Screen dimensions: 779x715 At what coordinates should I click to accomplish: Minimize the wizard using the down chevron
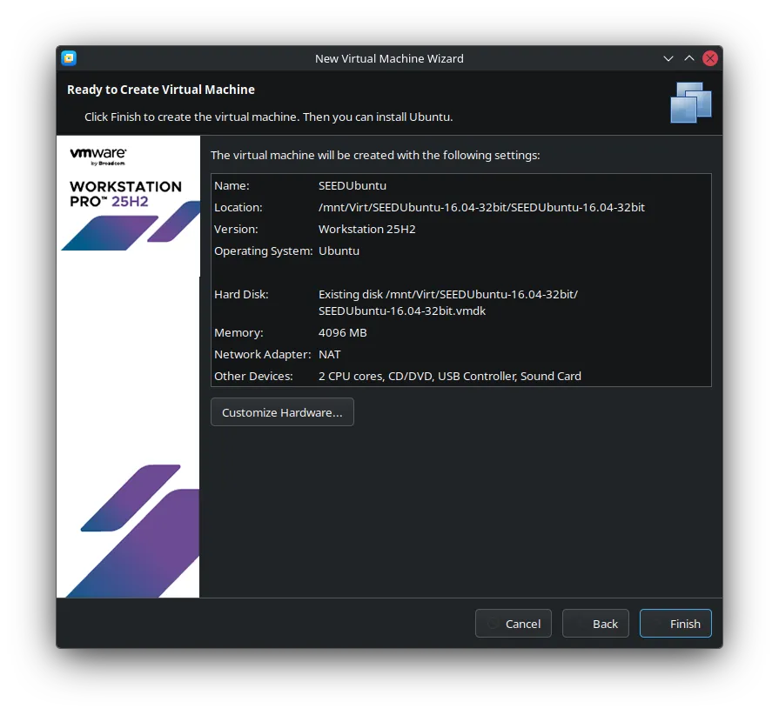[668, 58]
